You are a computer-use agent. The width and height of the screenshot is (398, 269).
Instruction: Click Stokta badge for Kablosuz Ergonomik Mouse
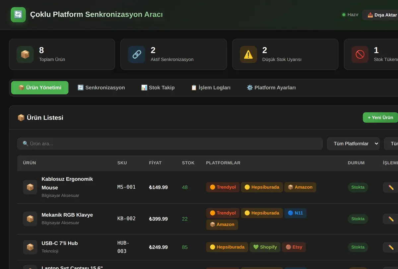click(358, 187)
